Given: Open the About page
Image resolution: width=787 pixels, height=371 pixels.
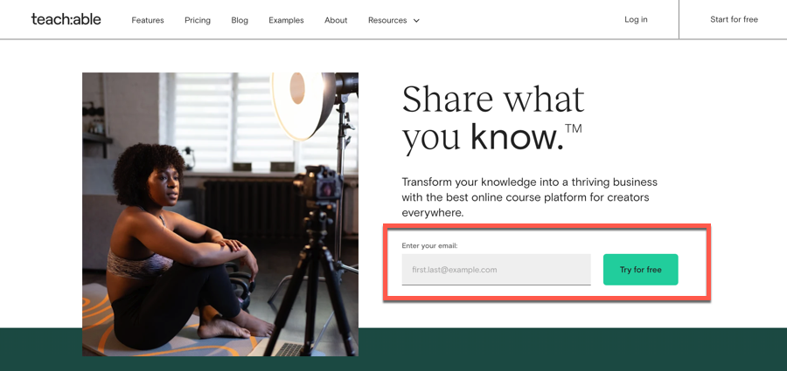Looking at the screenshot, I should (x=336, y=20).
